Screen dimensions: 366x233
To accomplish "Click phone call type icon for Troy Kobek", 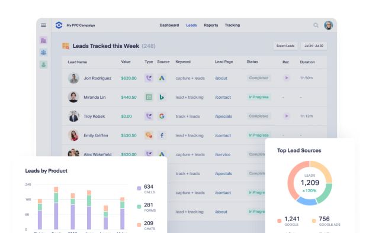I will [149, 117].
